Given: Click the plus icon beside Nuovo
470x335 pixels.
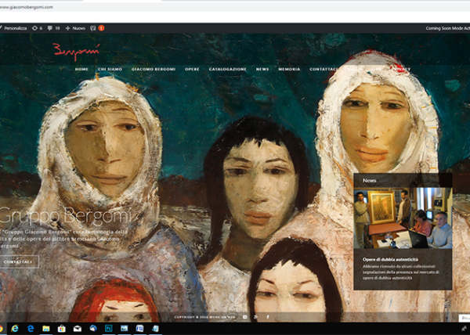Looking at the screenshot, I should [x=67, y=28].
